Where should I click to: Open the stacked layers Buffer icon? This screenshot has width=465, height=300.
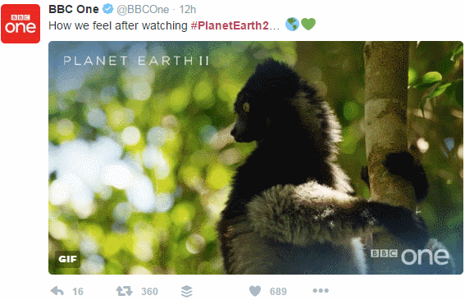186,292
